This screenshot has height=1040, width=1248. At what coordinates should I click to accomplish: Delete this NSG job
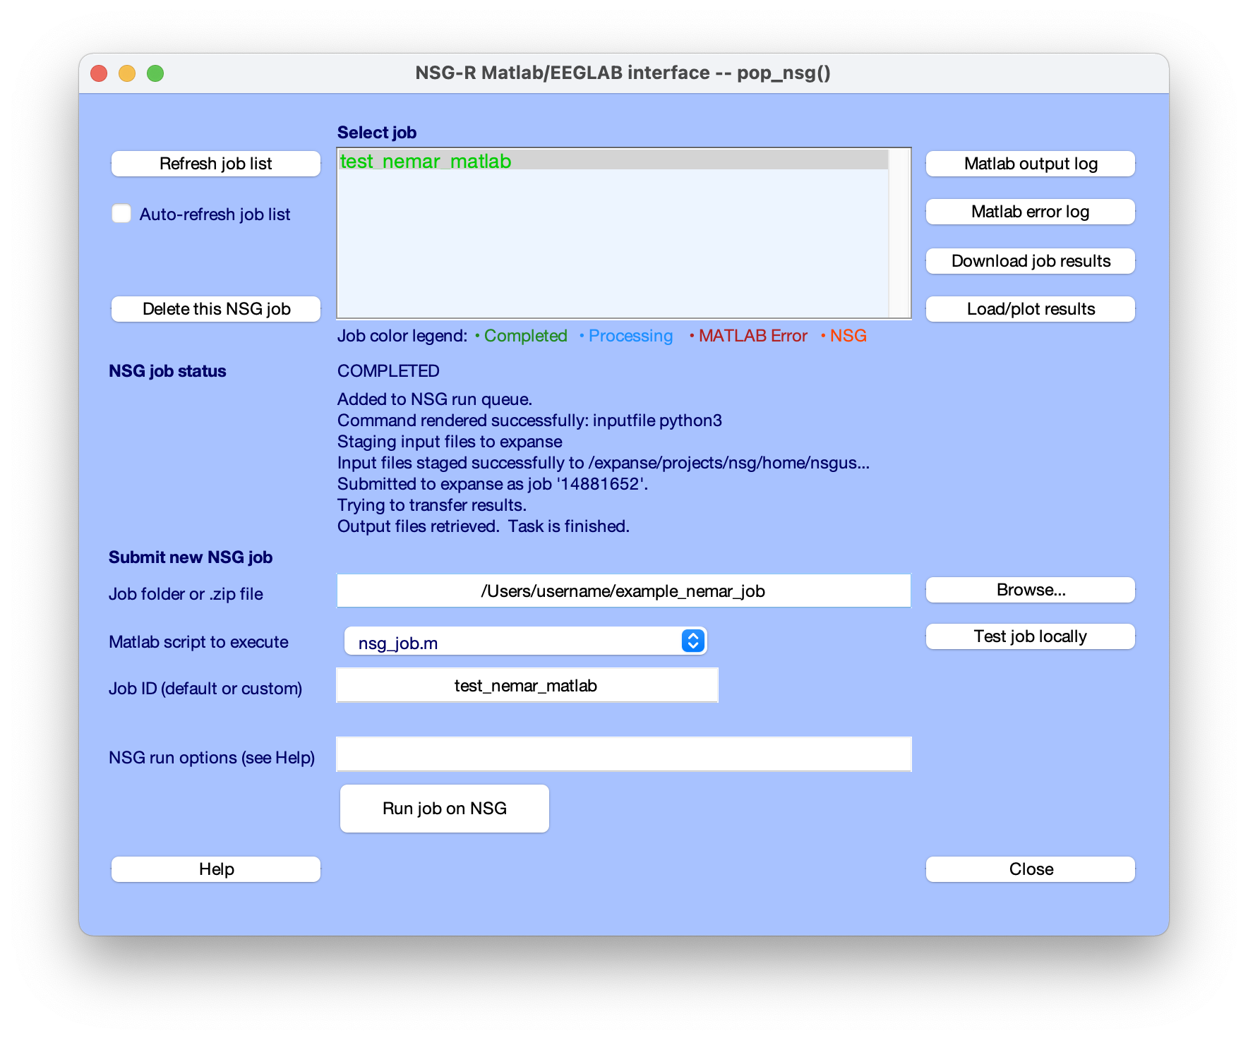[216, 309]
